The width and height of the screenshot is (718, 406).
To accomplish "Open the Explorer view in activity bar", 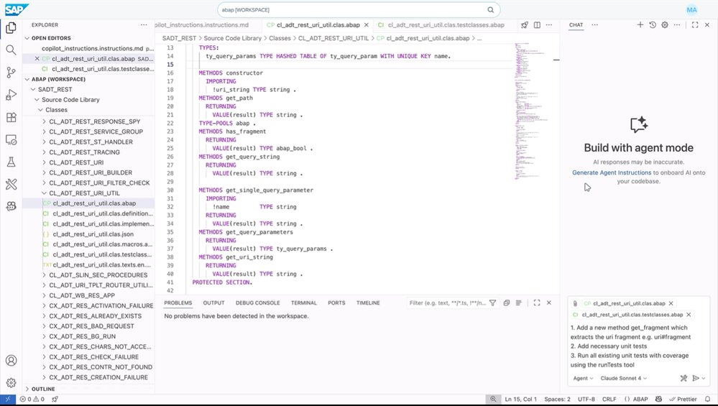I will click(x=11, y=28).
